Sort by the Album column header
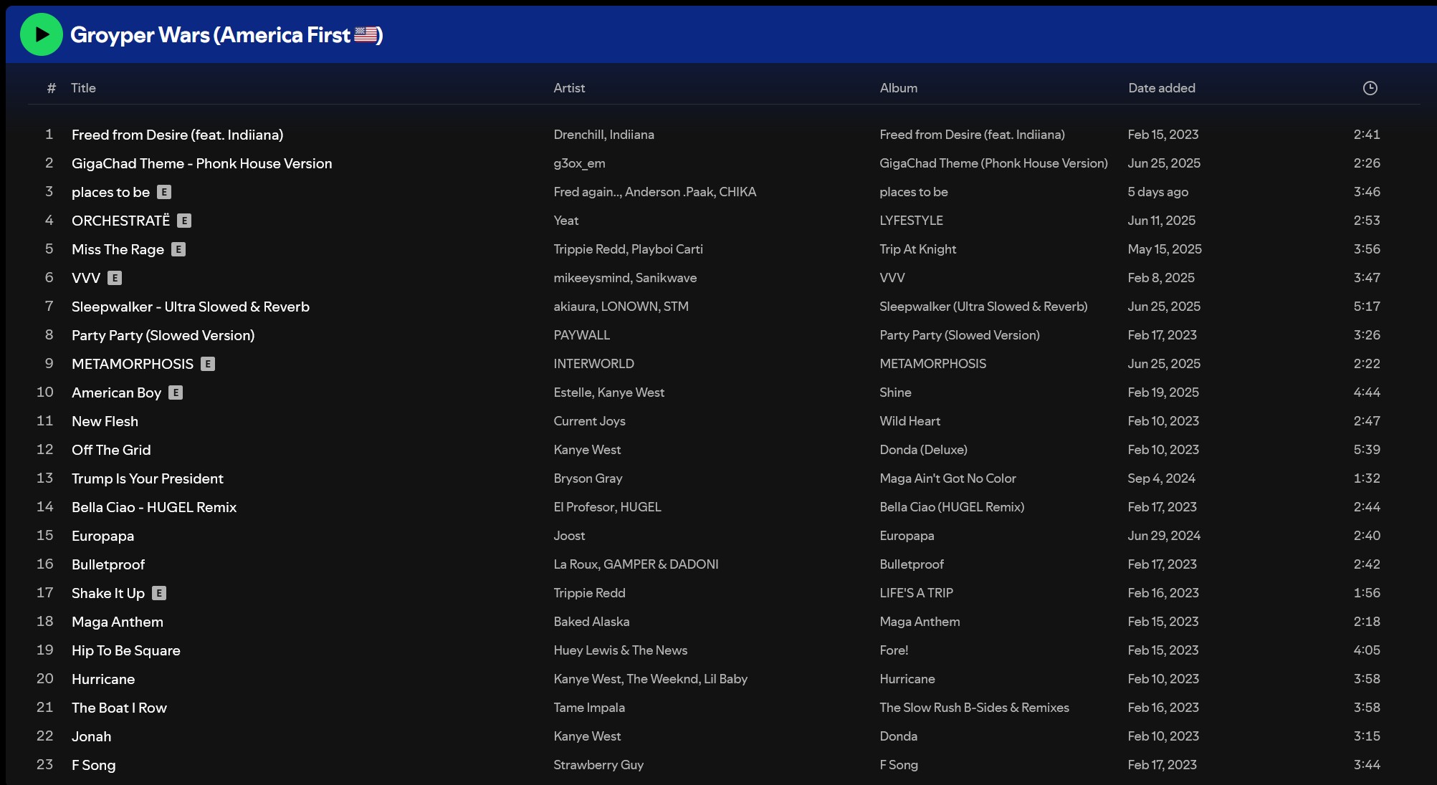This screenshot has height=785, width=1437. (x=898, y=88)
